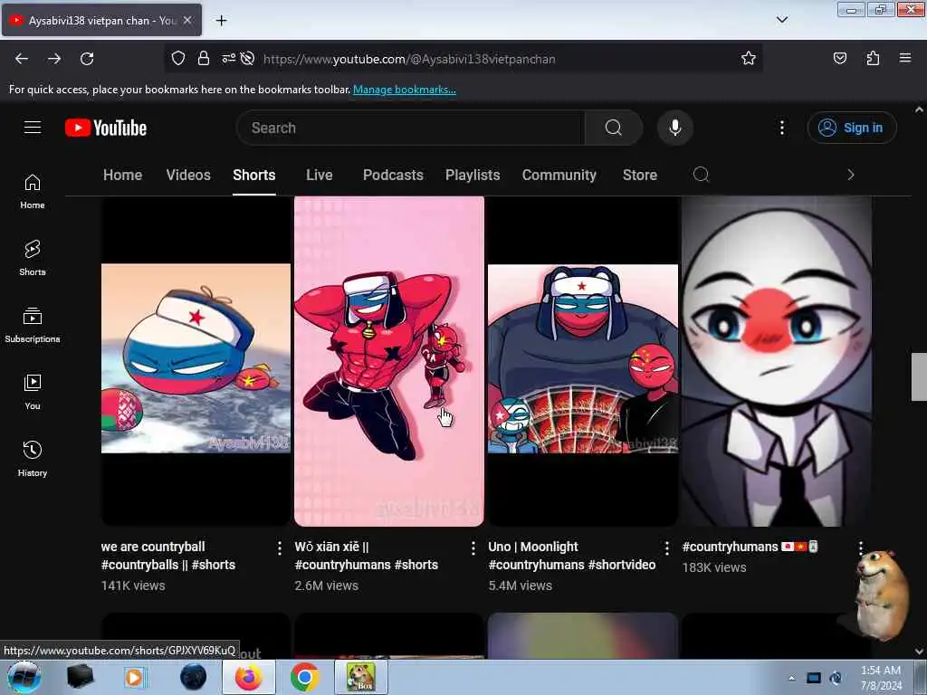The width and height of the screenshot is (927, 695).
Task: Open a new browser tab
Action: (221, 21)
